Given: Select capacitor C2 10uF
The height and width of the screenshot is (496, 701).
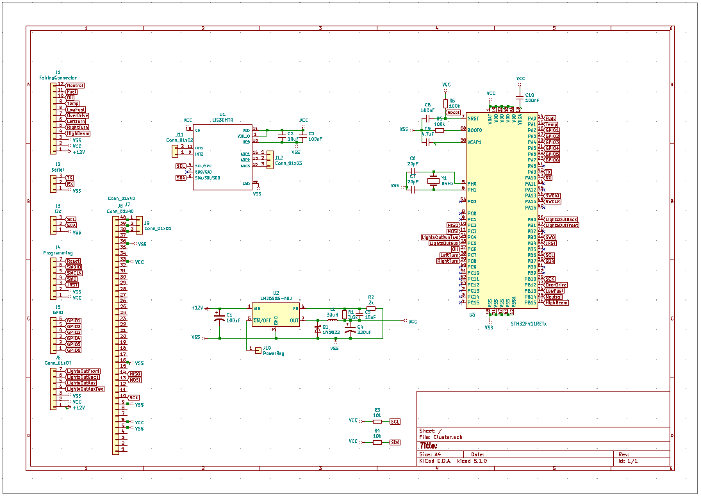Looking at the screenshot, I should pos(282,135).
